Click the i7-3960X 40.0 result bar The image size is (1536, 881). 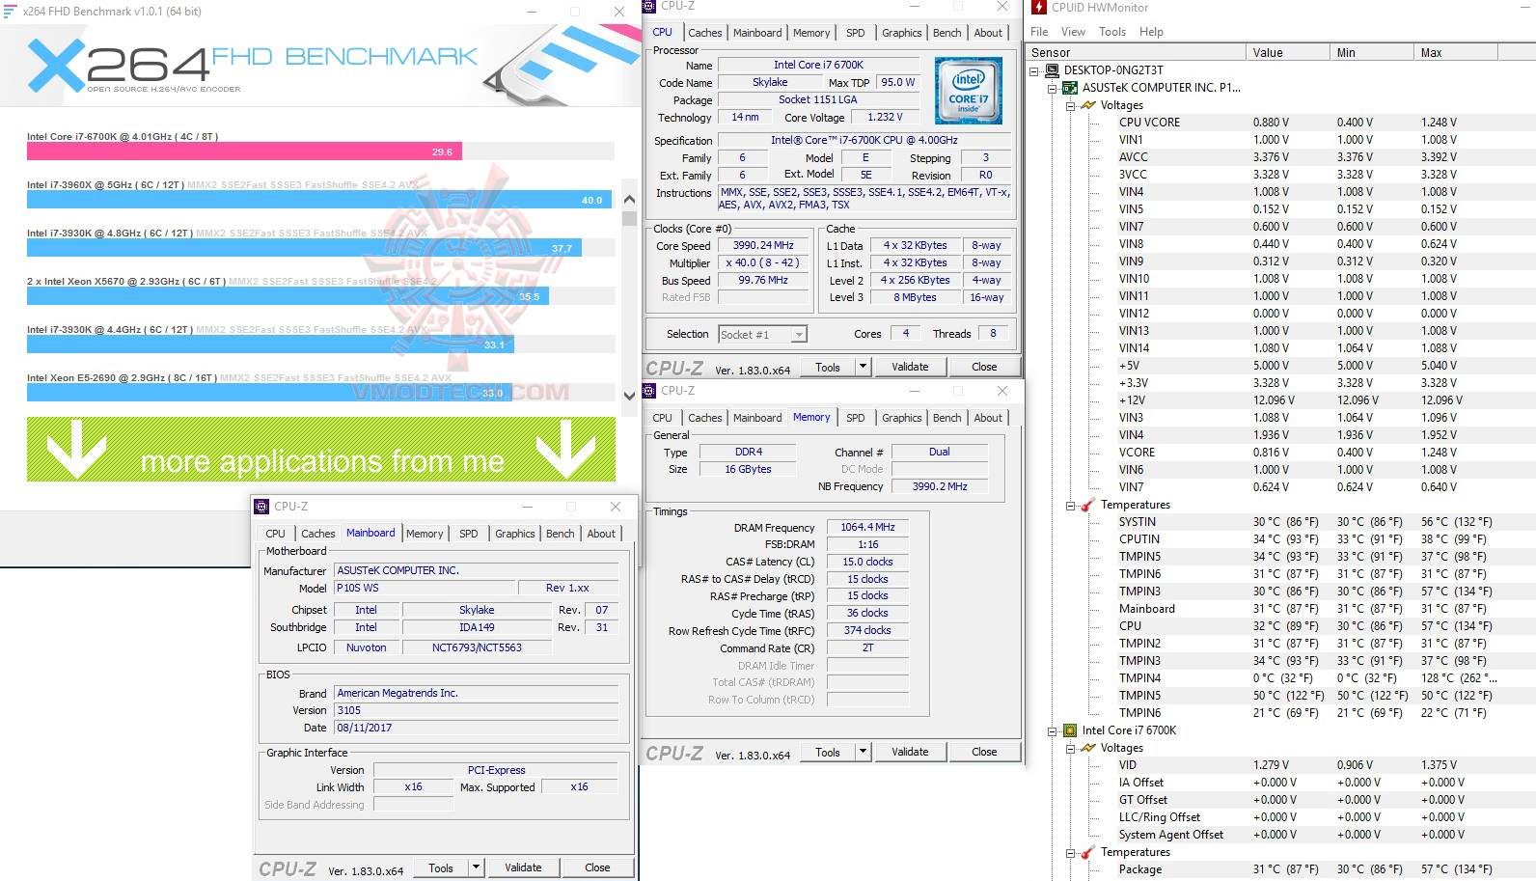click(x=319, y=200)
